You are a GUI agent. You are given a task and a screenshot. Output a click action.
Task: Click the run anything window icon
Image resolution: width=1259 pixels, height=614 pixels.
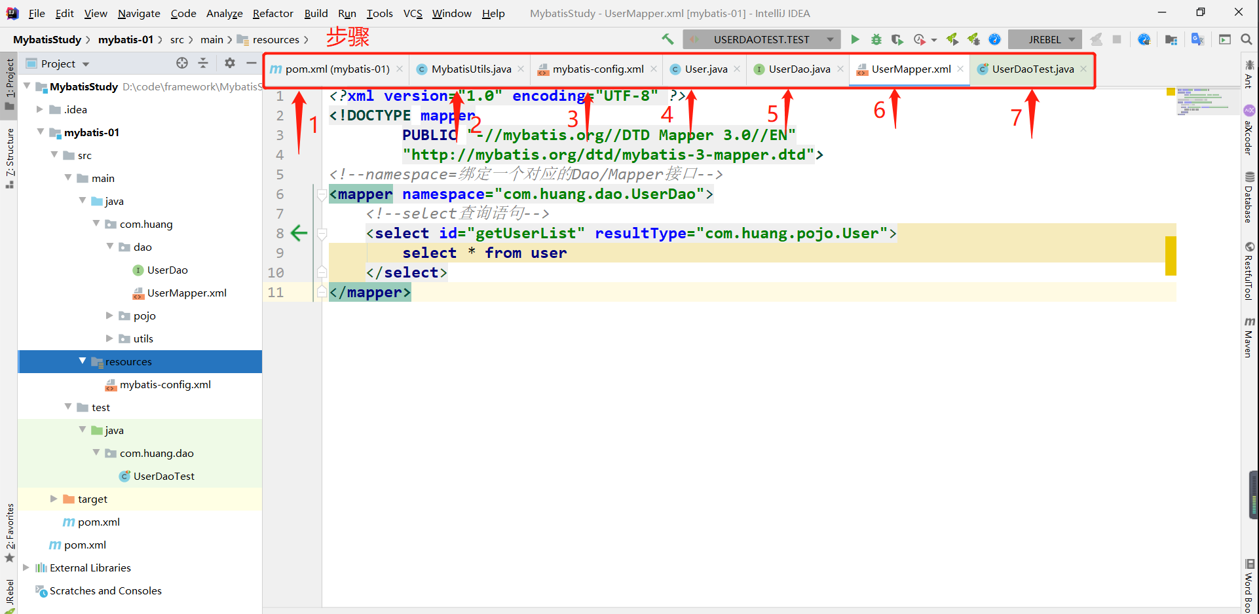click(x=1224, y=39)
